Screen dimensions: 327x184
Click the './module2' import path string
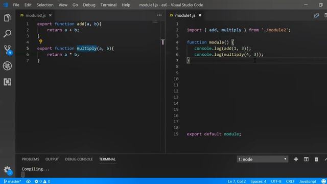275,30
